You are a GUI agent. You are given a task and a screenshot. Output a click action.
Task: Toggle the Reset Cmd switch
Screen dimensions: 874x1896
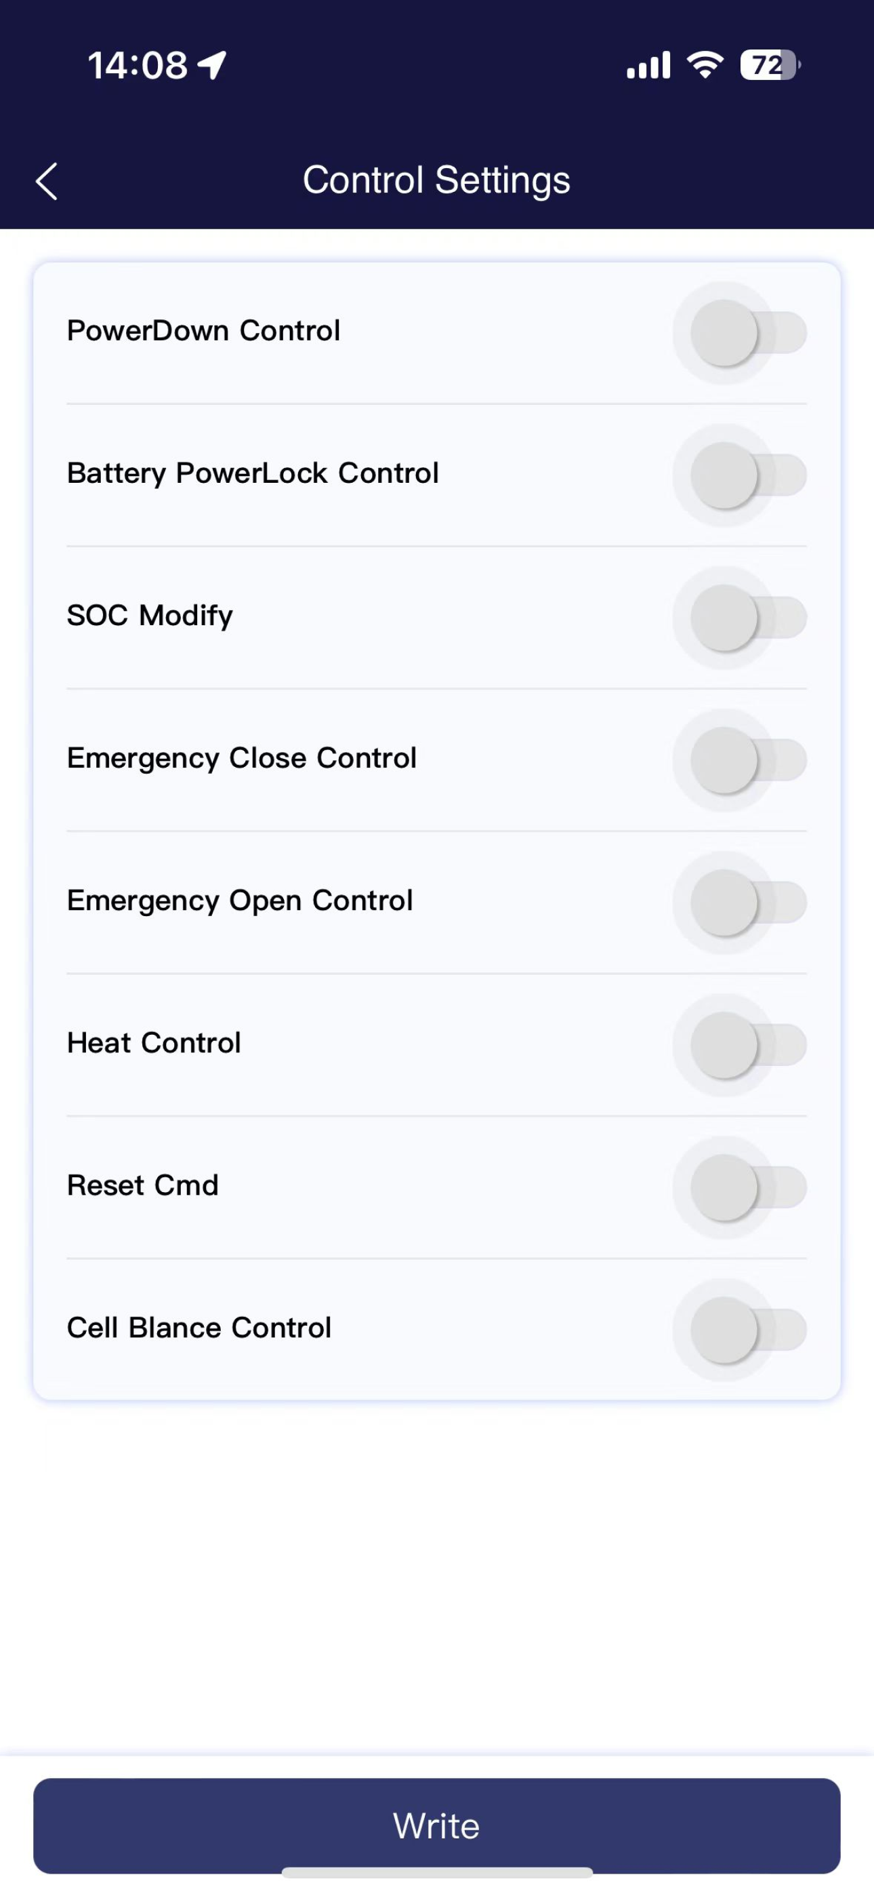(x=748, y=1187)
